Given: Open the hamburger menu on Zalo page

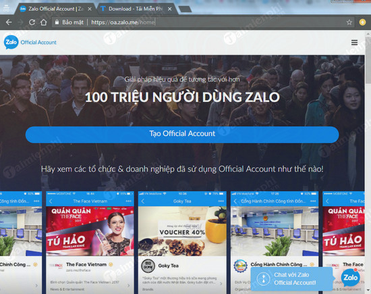Looking at the screenshot, I should click(354, 43).
